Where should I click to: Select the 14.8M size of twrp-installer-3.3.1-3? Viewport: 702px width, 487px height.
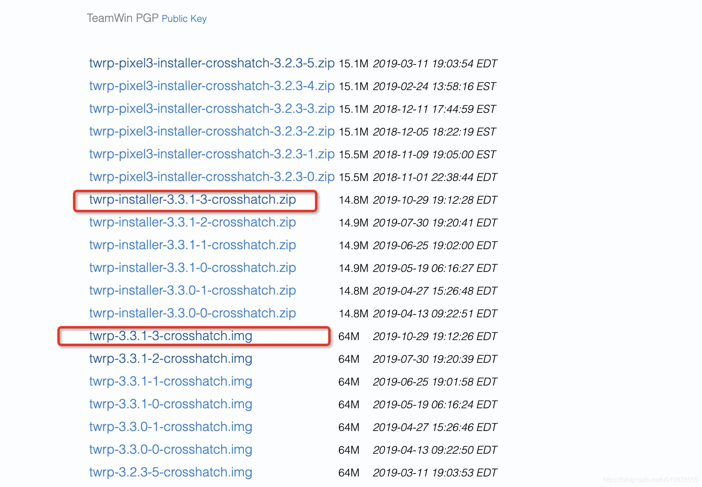[x=353, y=200]
